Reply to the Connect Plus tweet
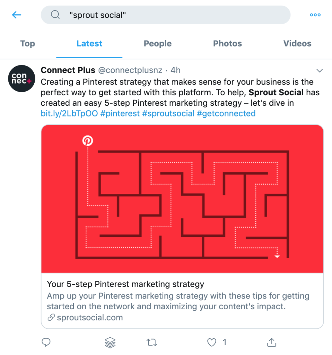Viewport: 332px width, 355px height. click(x=46, y=343)
